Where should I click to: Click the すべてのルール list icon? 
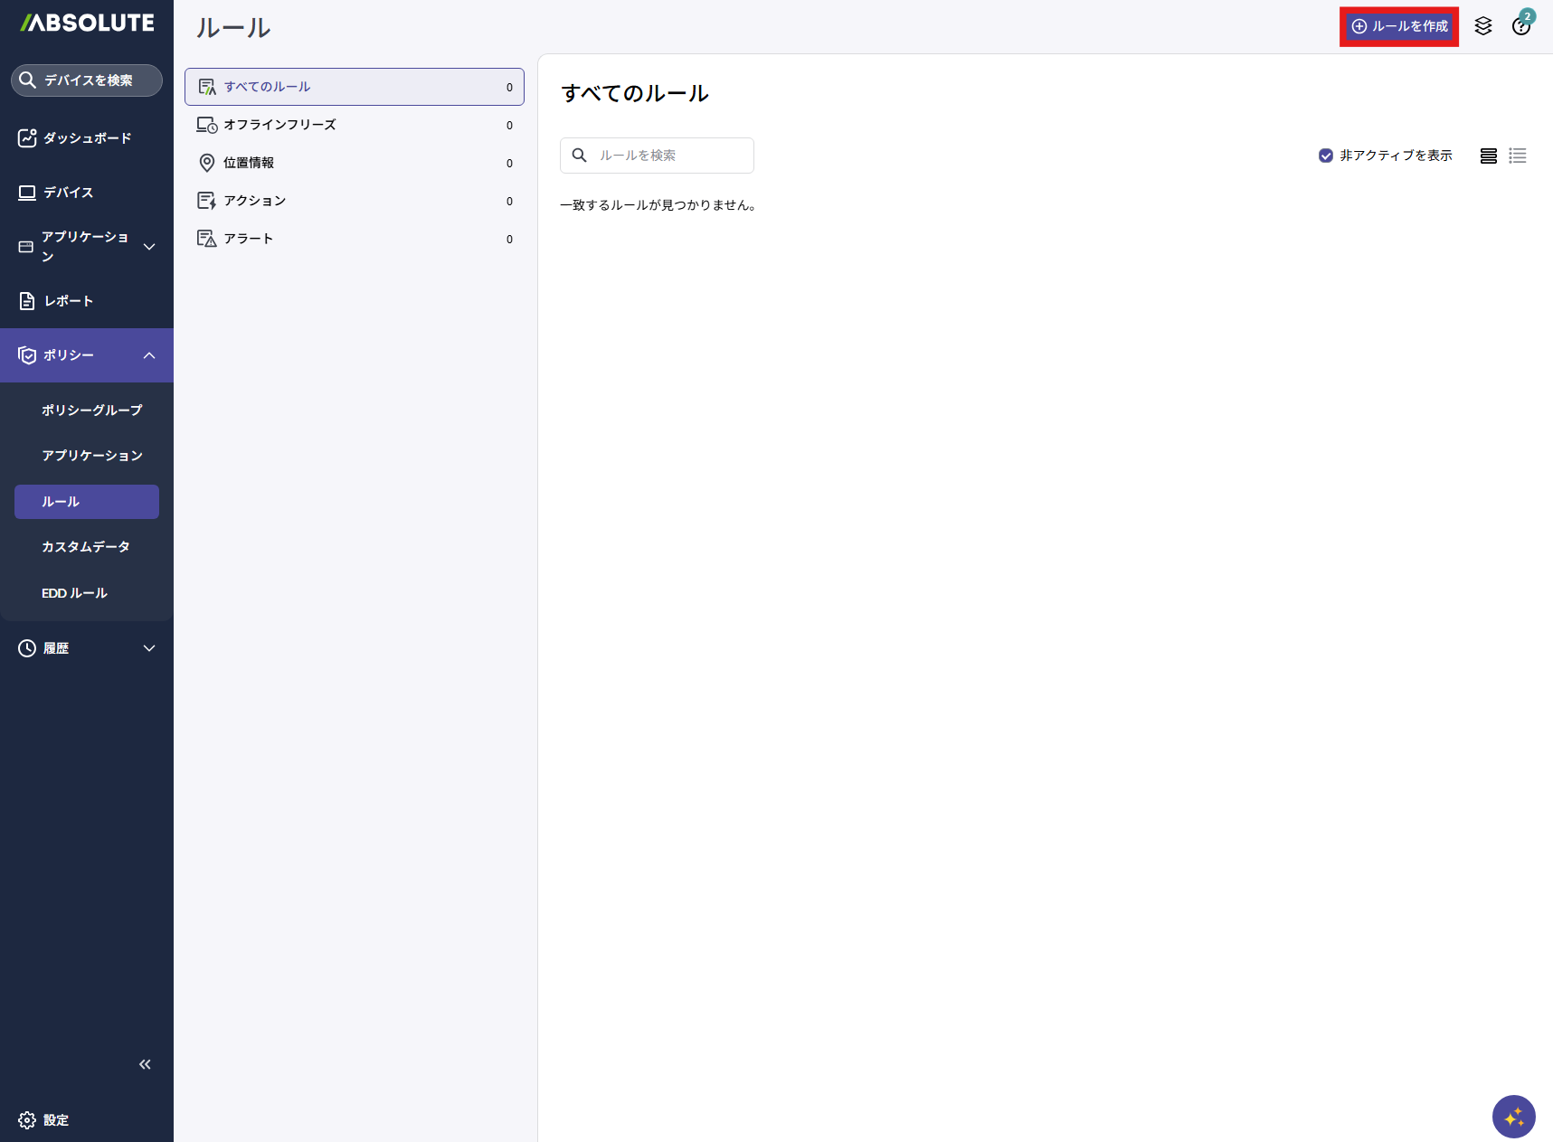coord(207,87)
